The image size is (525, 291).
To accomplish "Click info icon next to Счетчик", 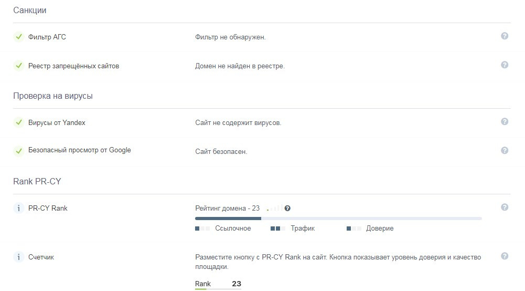I will point(19,257).
